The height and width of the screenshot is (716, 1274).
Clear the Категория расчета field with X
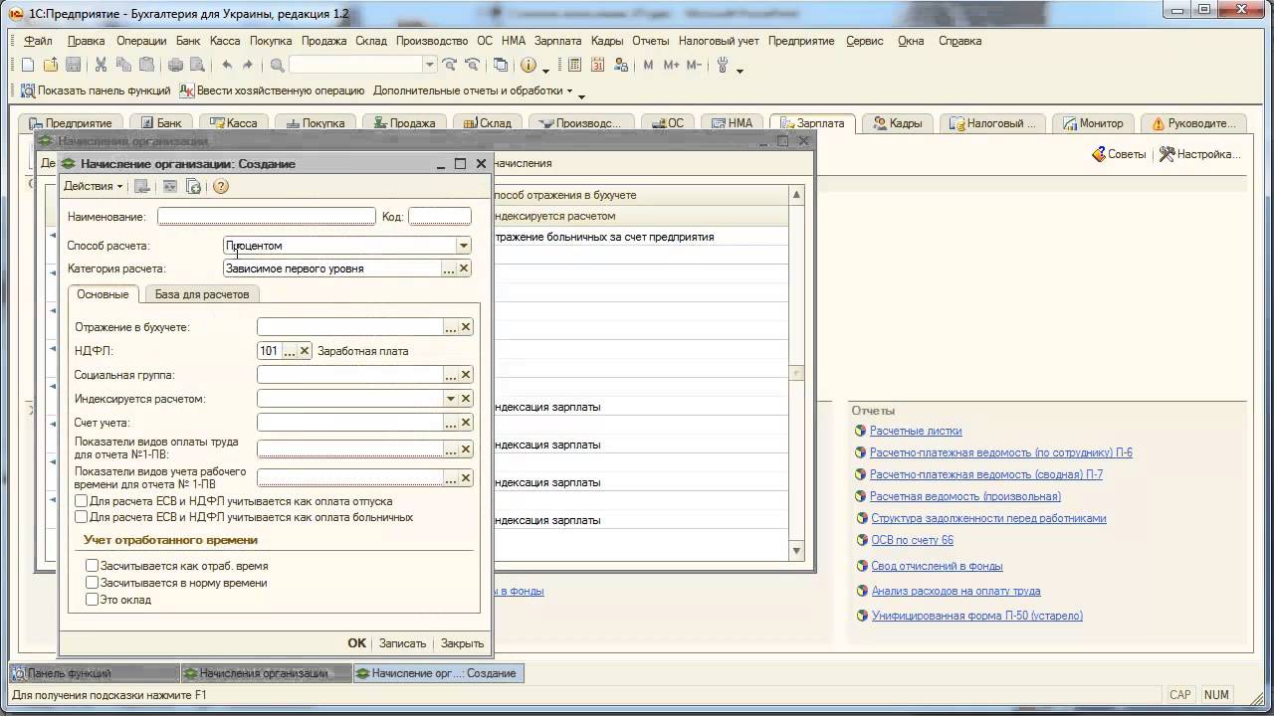pos(465,268)
